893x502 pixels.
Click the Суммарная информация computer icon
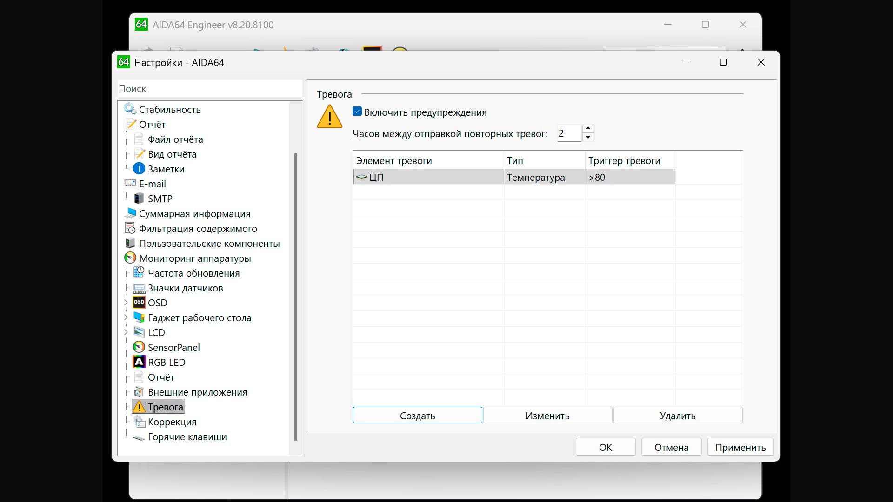tap(130, 213)
